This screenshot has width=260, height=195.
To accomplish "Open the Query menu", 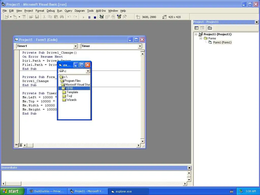I will pos(68,11).
